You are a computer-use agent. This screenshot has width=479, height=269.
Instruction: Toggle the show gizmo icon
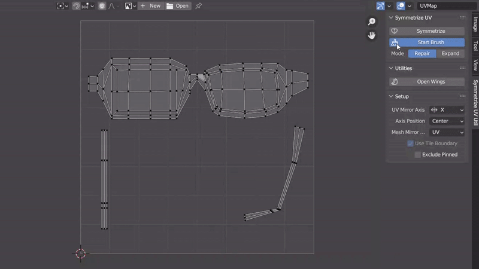(381, 6)
